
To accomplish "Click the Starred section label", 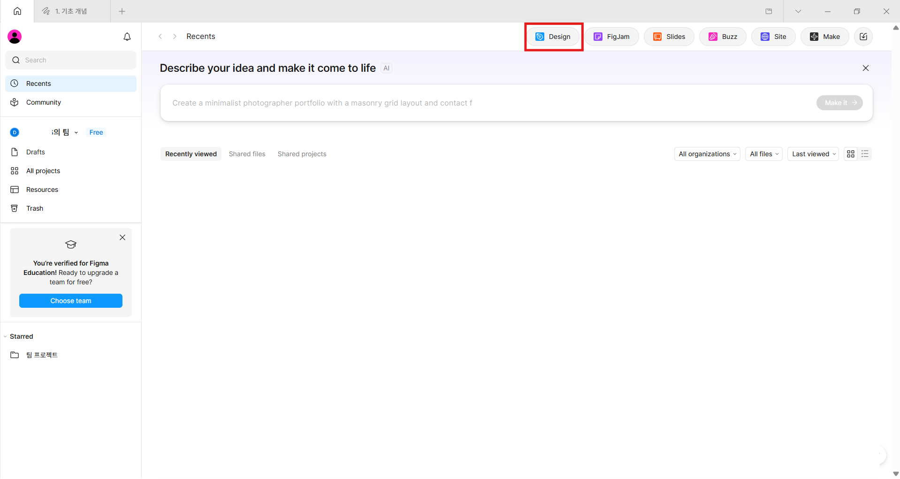I will 22,336.
